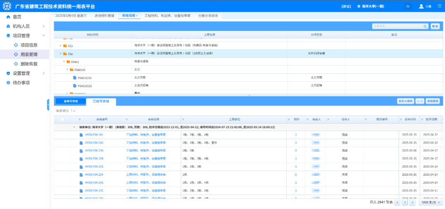Image resolution: width=445 pixels, height=209 pixels.
Task: Select the 已填写表格 tab
Action: tap(101, 101)
